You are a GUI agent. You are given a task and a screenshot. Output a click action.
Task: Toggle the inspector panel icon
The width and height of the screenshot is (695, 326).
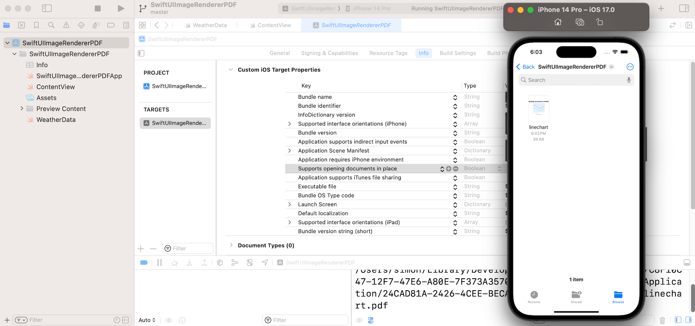click(x=684, y=8)
